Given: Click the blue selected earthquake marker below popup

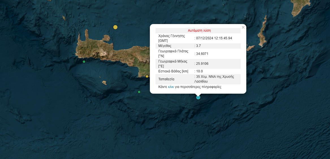Looking at the screenshot, I should point(198,97).
